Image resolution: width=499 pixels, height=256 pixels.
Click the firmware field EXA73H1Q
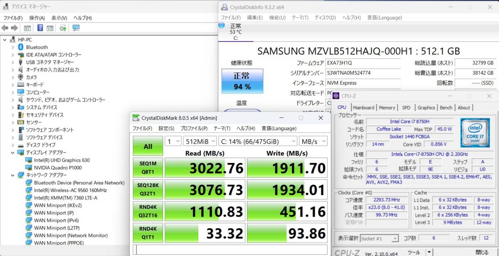pyautogui.click(x=363, y=63)
